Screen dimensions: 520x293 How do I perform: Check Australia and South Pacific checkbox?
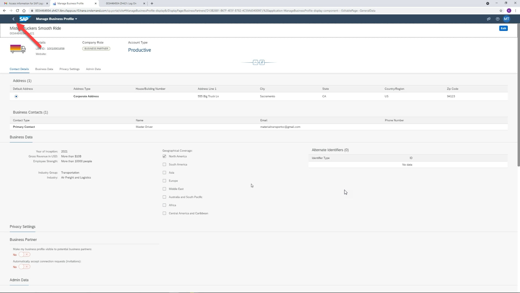tap(164, 197)
